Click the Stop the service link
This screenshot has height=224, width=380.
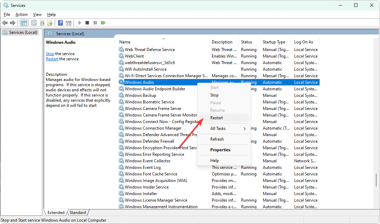(50, 54)
